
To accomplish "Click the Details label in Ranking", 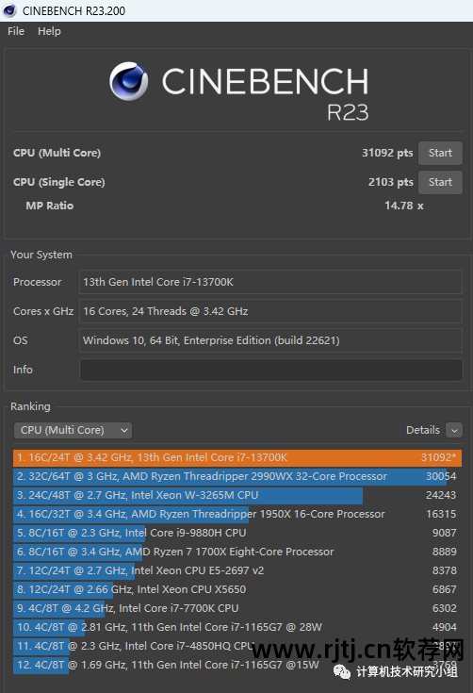I will pos(423,430).
